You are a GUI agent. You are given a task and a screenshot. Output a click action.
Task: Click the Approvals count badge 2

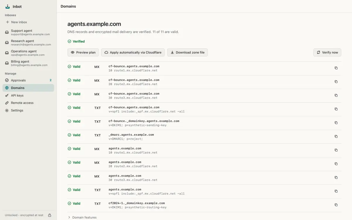click(x=50, y=80)
